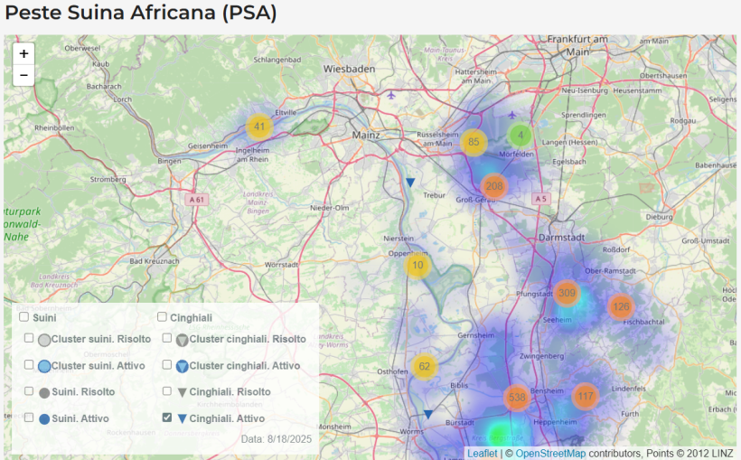The height and width of the screenshot is (460, 741).
Task: Enable the Cluster suini. Attivo checkbox
Action: tap(30, 365)
